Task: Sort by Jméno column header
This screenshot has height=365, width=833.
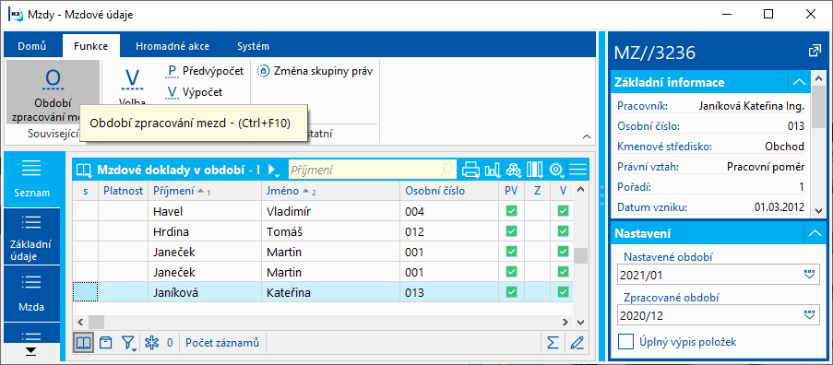Action: click(x=330, y=191)
